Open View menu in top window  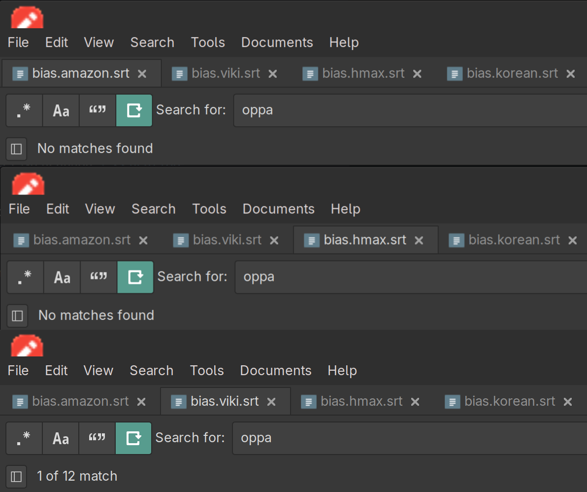[x=99, y=42]
